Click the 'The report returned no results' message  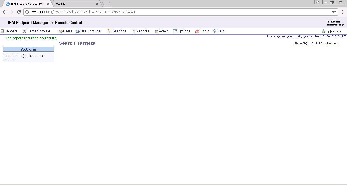pos(31,38)
